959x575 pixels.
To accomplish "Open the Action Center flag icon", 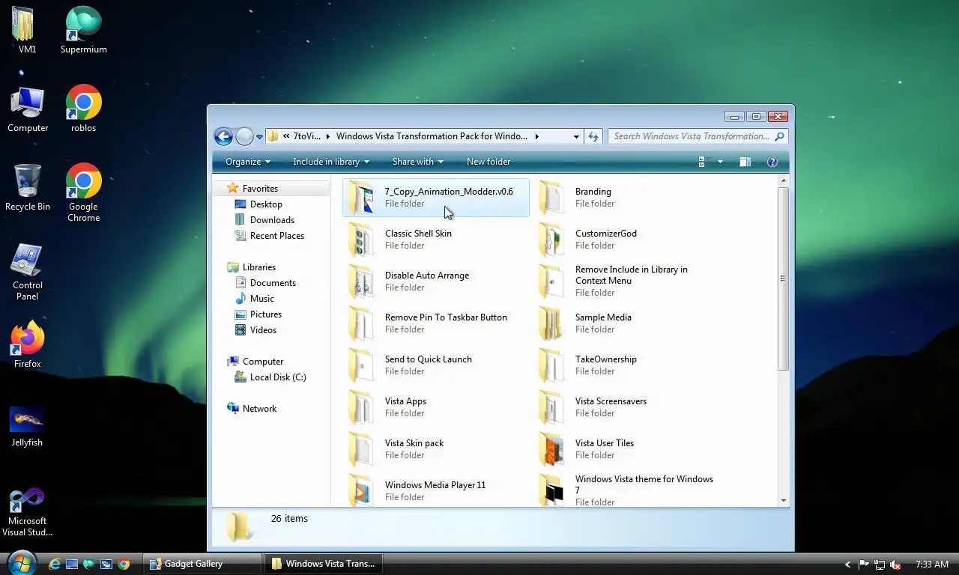I will pyautogui.click(x=863, y=565).
